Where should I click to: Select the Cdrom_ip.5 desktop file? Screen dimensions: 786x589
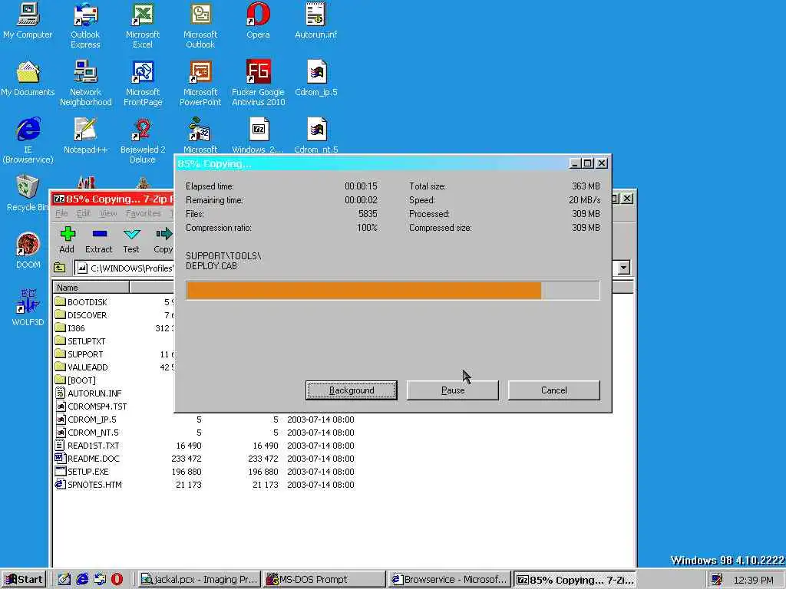(x=315, y=79)
